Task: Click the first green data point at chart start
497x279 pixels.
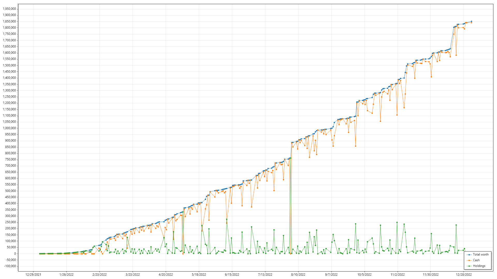Action: coord(40,254)
